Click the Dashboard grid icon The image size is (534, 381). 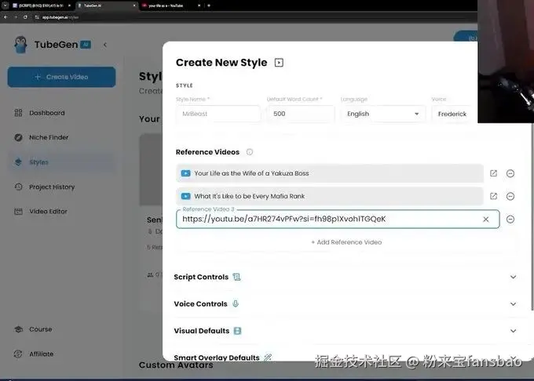coord(18,113)
